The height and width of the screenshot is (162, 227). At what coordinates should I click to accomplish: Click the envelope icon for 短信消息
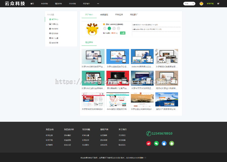pos(50,33)
